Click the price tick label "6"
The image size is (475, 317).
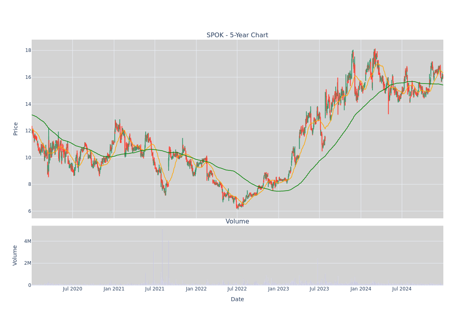tap(30, 211)
